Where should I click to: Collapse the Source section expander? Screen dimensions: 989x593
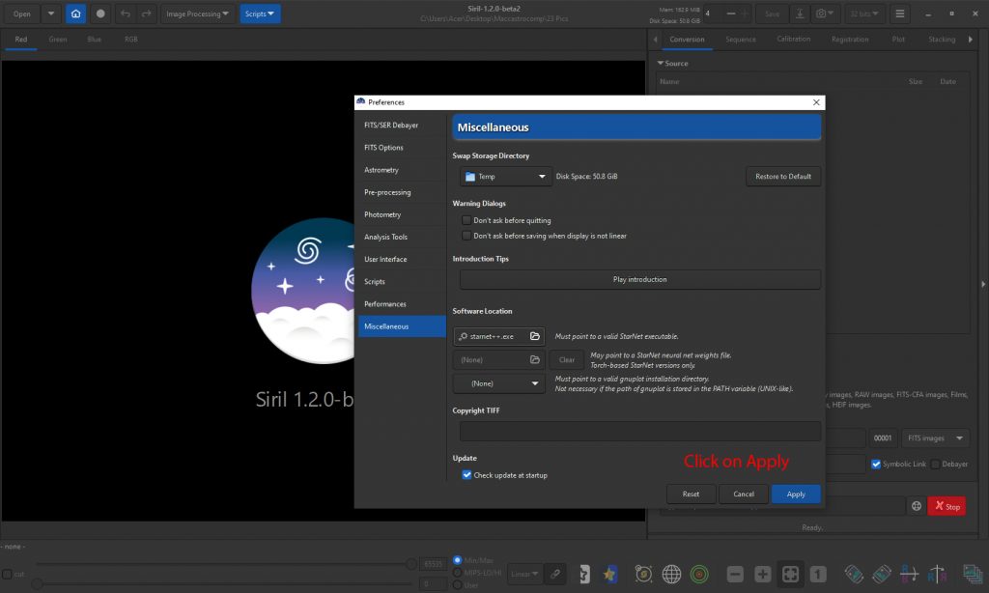click(x=661, y=63)
